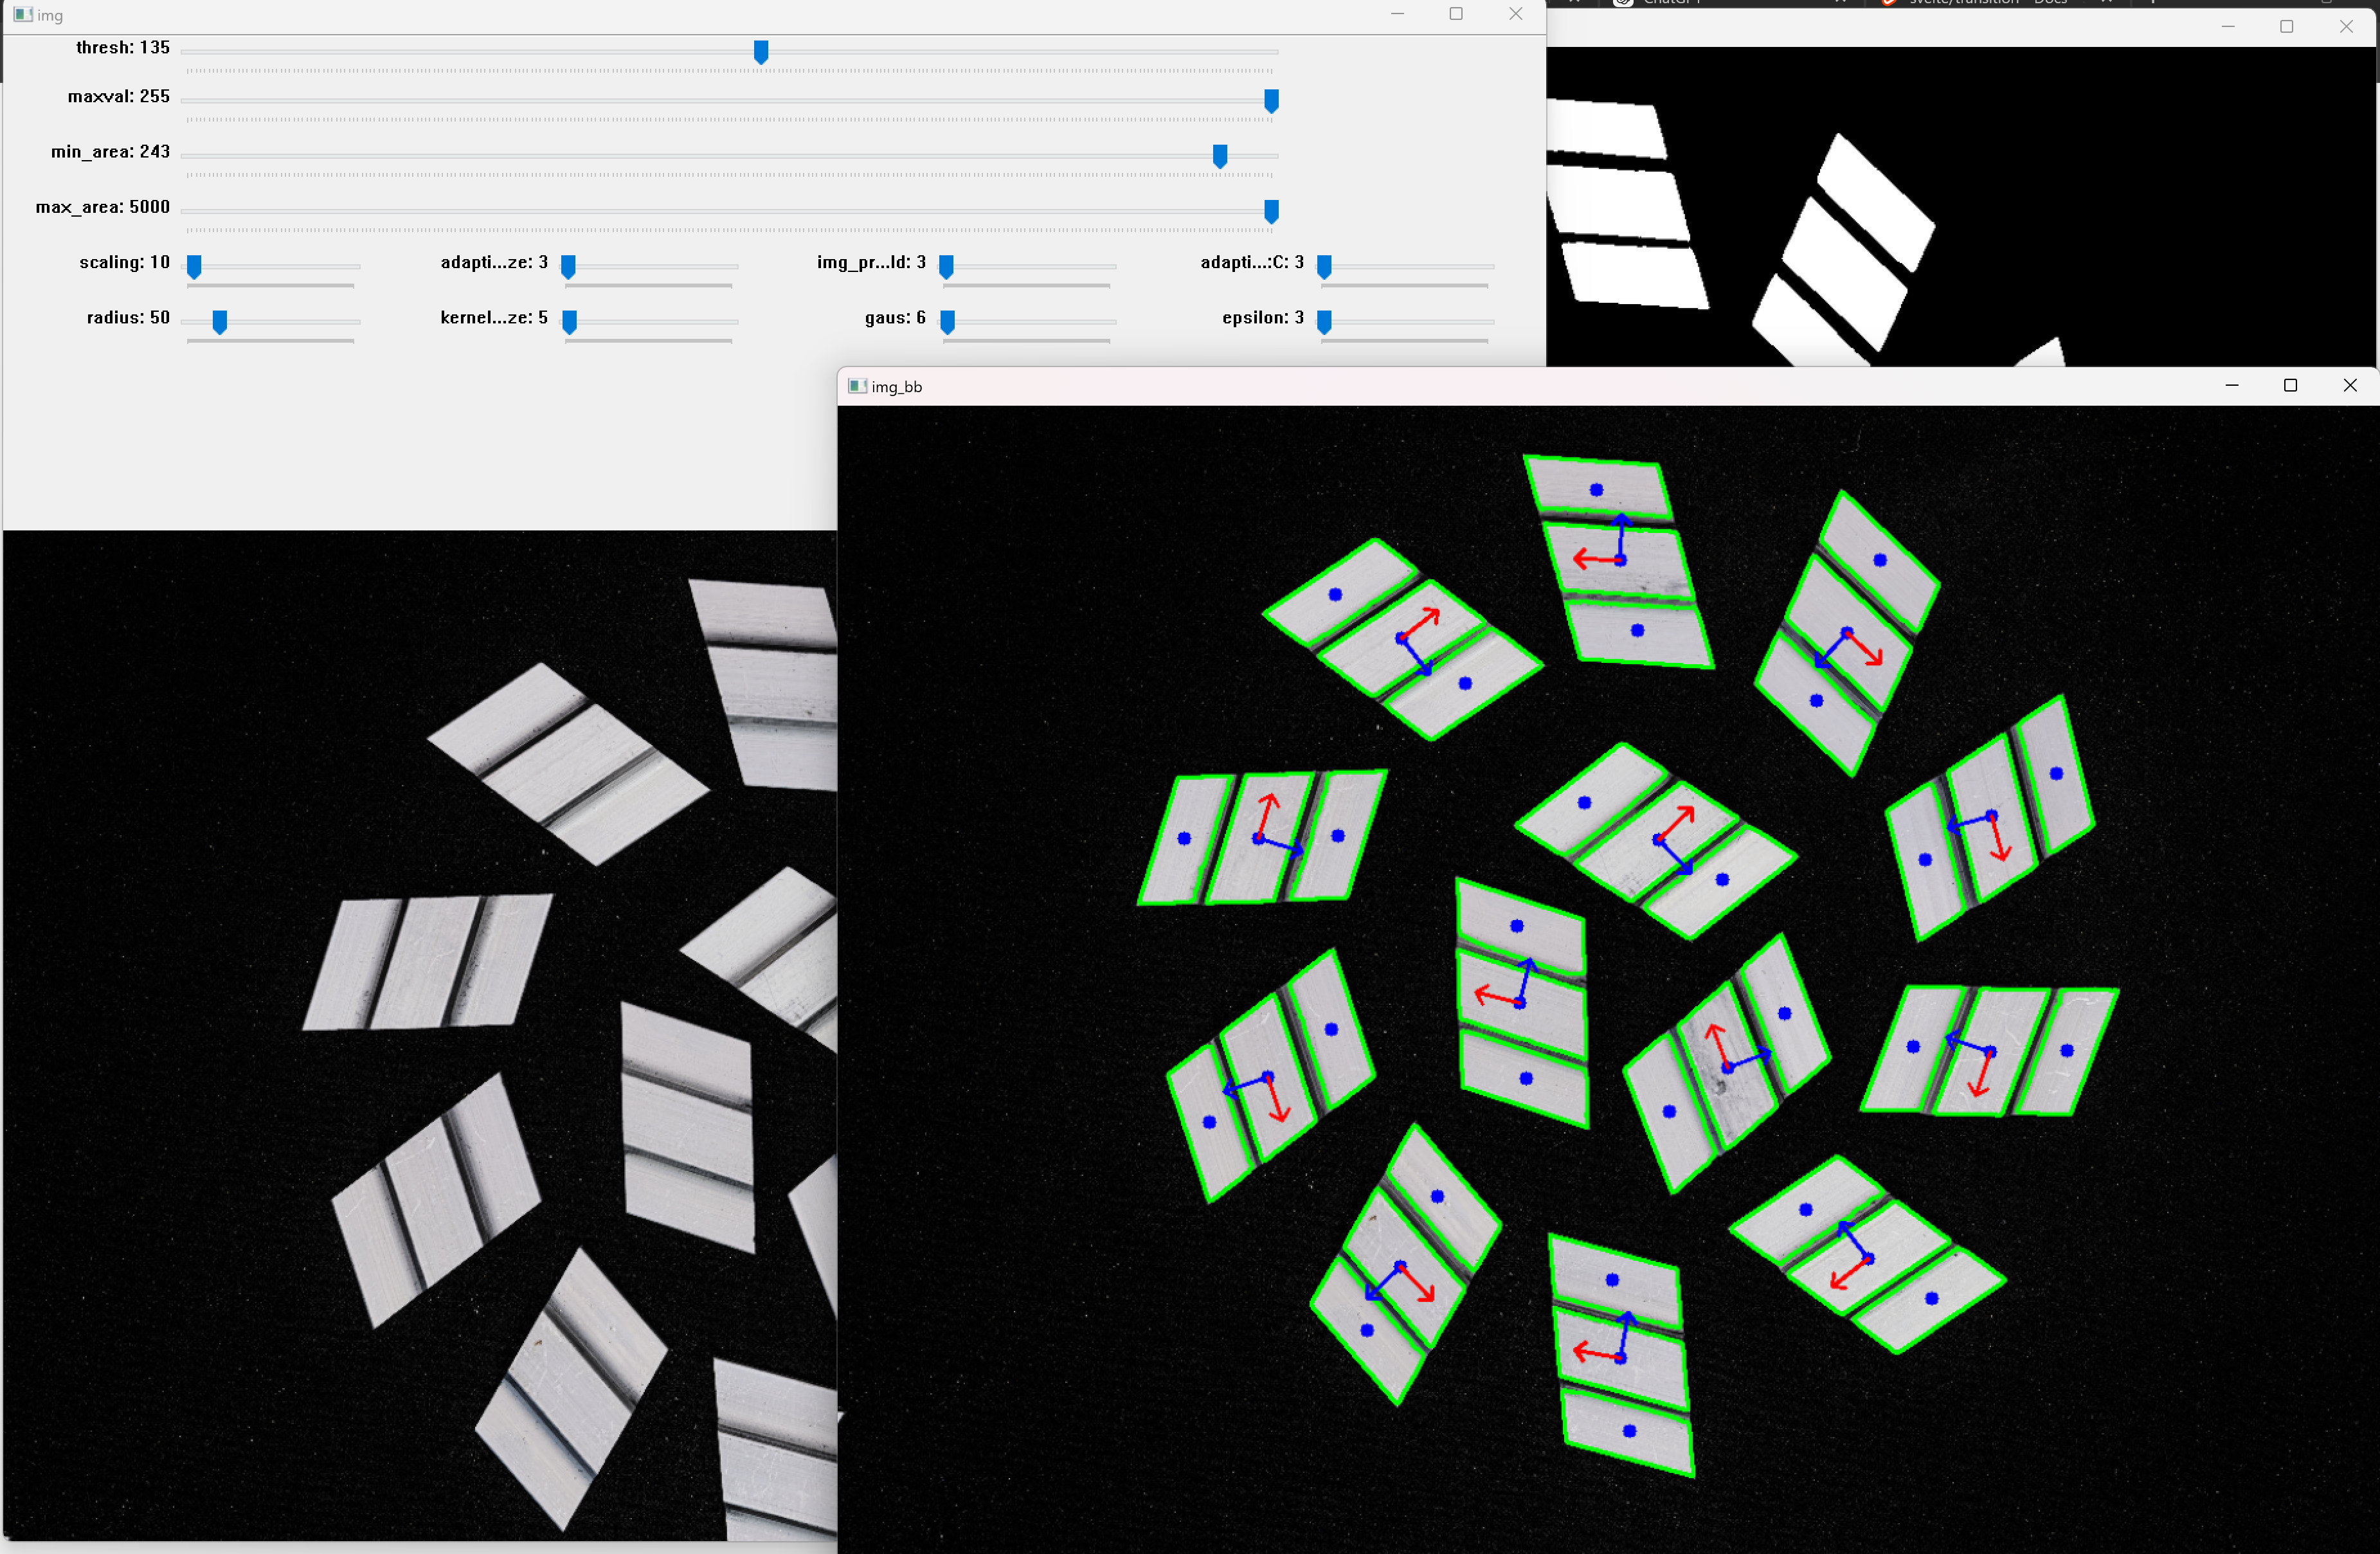The height and width of the screenshot is (1554, 2380).
Task: Minimize the img trackbar window
Action: (x=1397, y=14)
